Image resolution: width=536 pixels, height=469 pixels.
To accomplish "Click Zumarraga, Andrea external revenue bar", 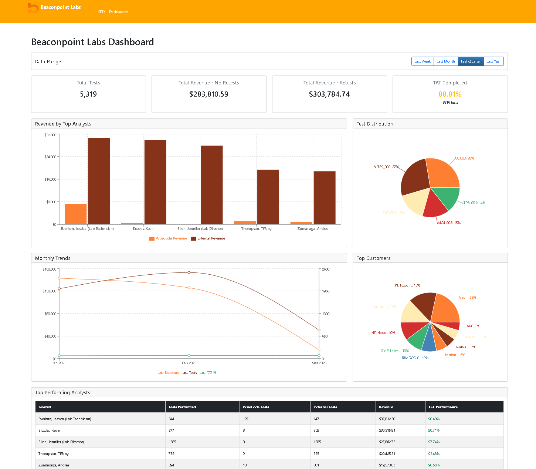I will click(325, 198).
